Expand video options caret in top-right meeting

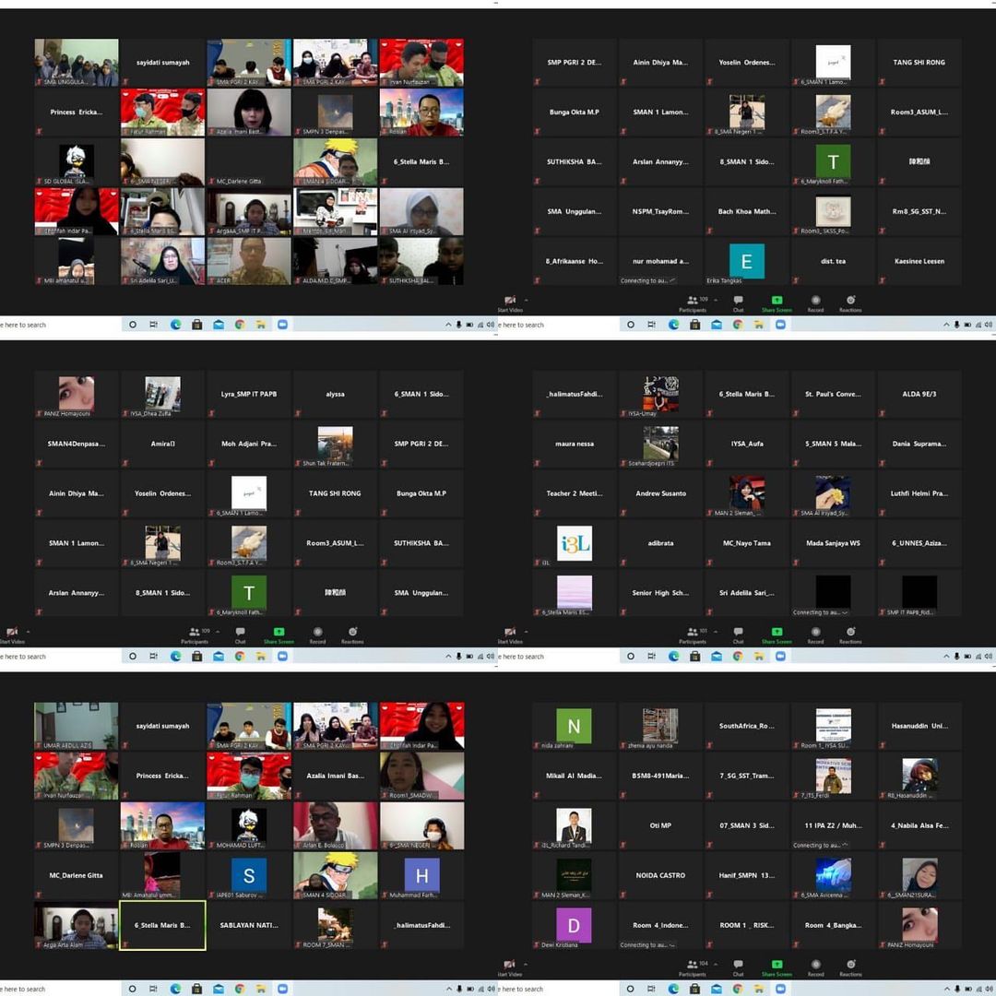tap(526, 299)
